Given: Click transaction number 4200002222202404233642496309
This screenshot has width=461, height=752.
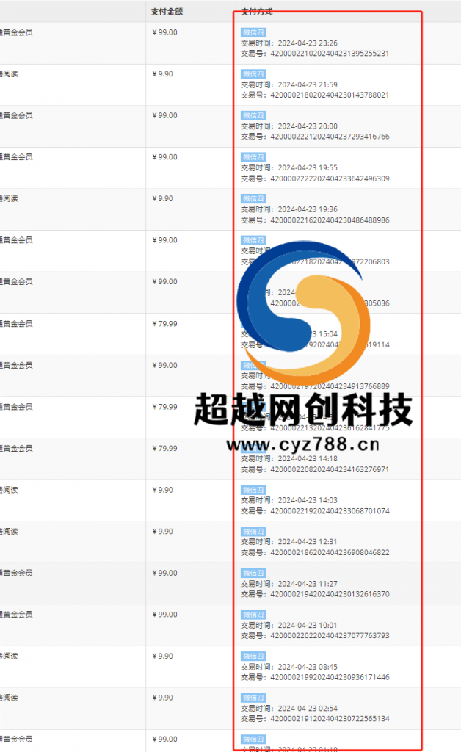Looking at the screenshot, I should [x=330, y=178].
